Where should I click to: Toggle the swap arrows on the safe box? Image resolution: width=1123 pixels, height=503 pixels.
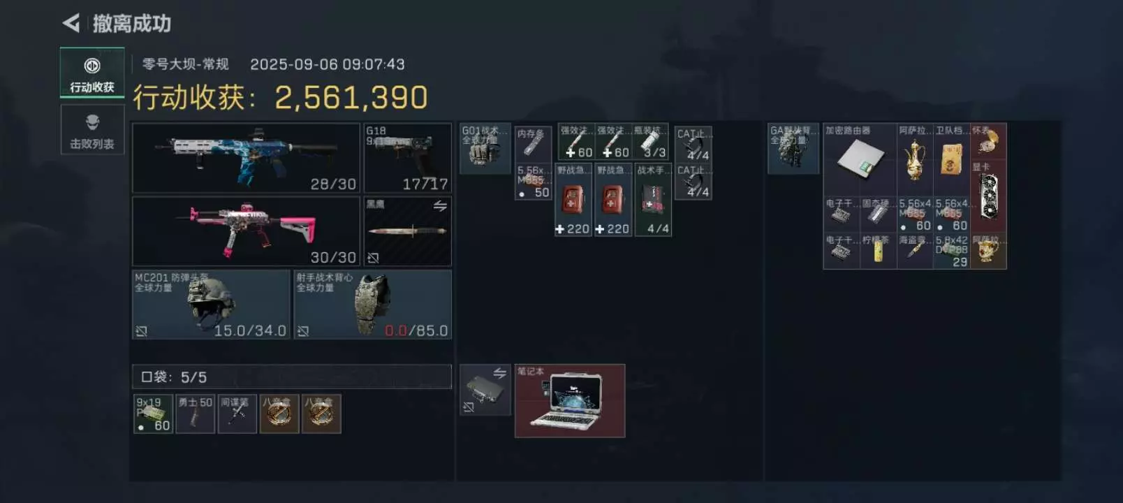click(500, 373)
